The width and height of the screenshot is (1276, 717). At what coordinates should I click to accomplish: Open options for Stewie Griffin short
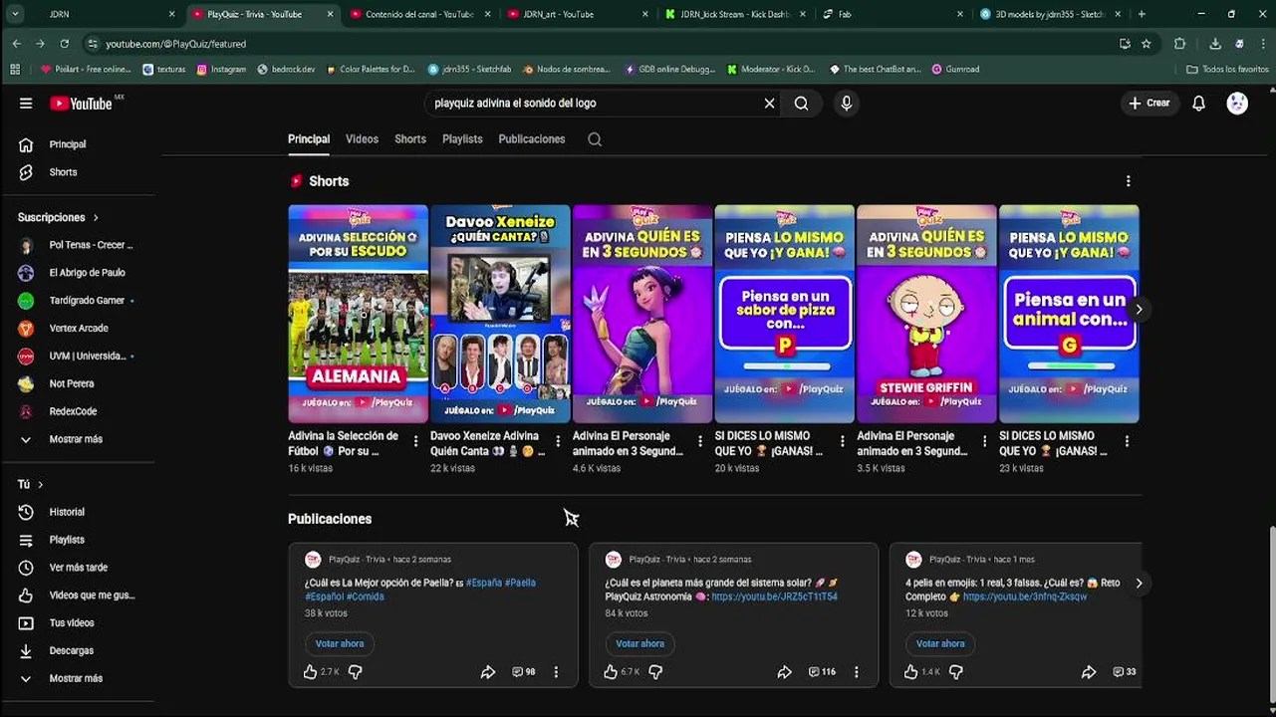click(x=984, y=442)
